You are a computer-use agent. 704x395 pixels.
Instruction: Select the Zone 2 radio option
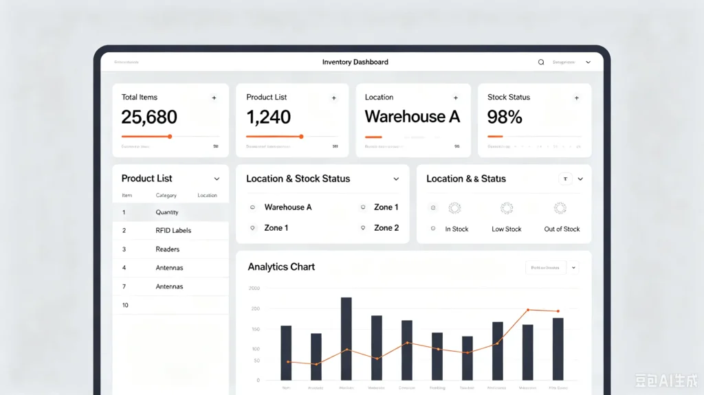click(363, 228)
